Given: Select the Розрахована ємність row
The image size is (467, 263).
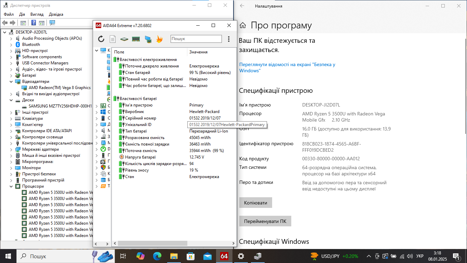Looking at the screenshot, I should tap(174, 138).
